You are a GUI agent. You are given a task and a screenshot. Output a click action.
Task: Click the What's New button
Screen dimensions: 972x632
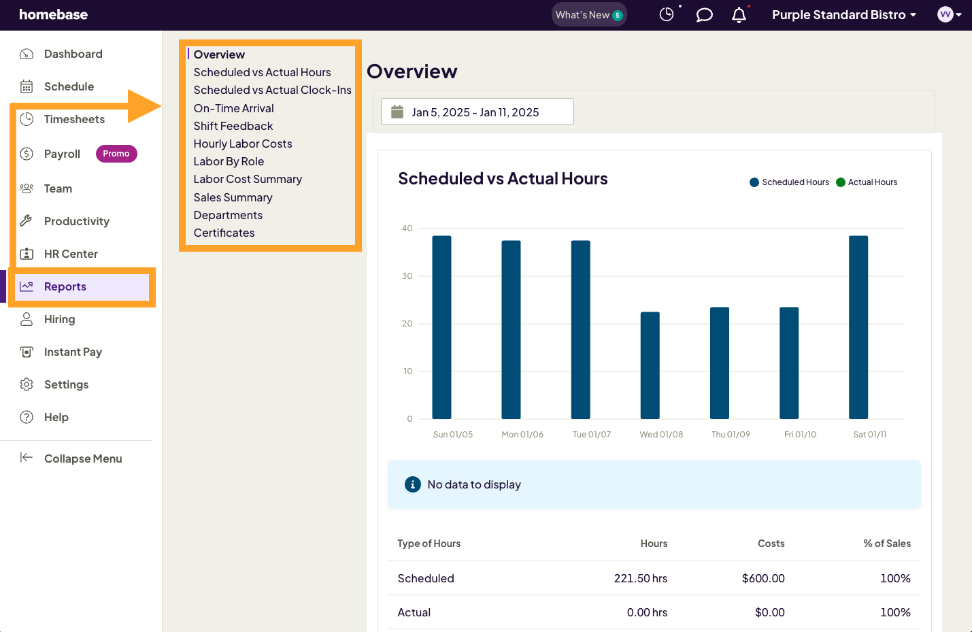point(589,14)
